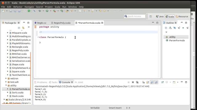Viewport: 197px width, 110px height.
Task: Toggle Hide Local Types icon in Outline
Action: click(187, 28)
